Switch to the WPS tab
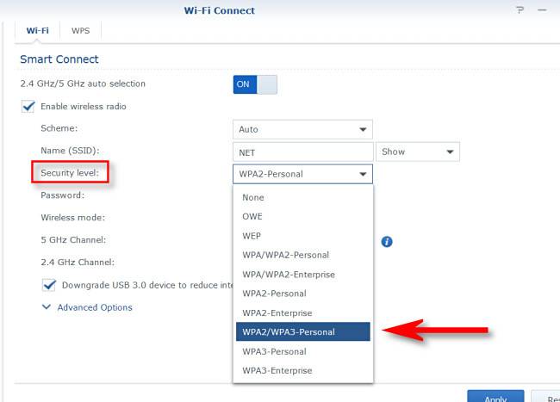 tap(80, 31)
